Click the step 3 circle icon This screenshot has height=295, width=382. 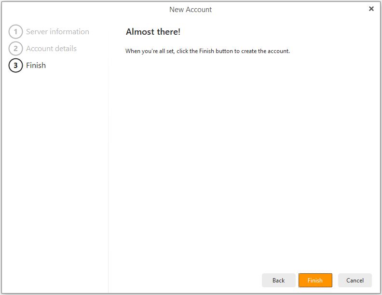pos(15,65)
